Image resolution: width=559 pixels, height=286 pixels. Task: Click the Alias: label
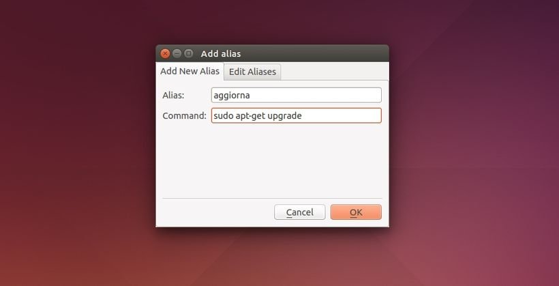pyautogui.click(x=173, y=96)
